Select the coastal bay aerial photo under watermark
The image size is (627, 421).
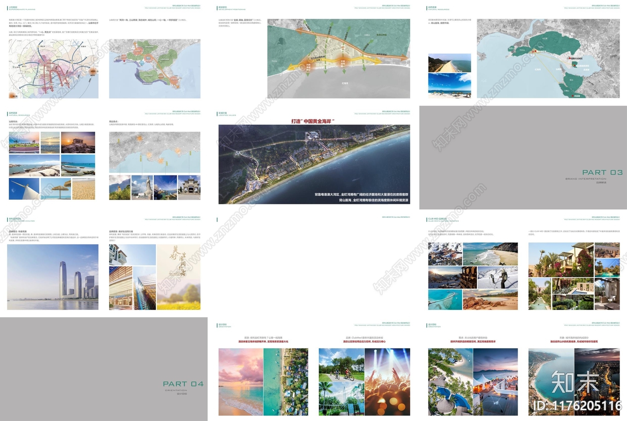coord(551,382)
